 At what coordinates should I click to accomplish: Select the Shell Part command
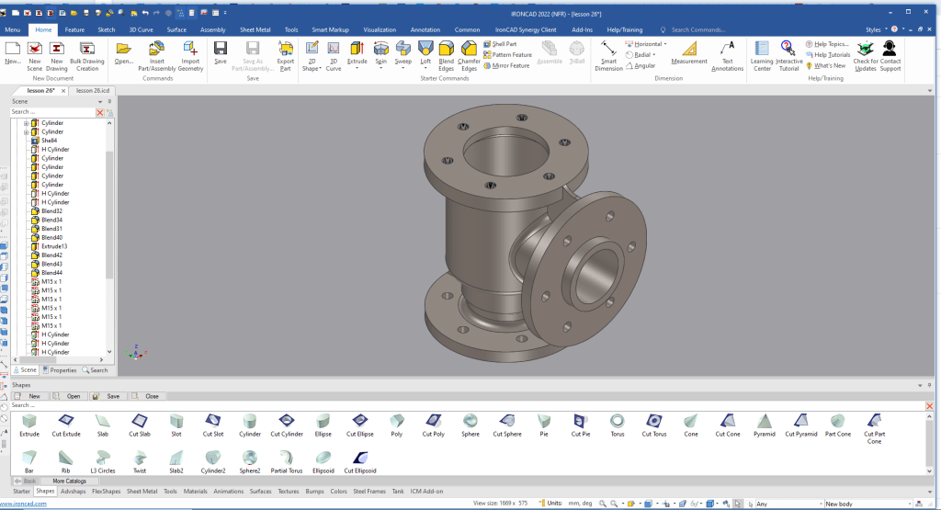pos(504,44)
